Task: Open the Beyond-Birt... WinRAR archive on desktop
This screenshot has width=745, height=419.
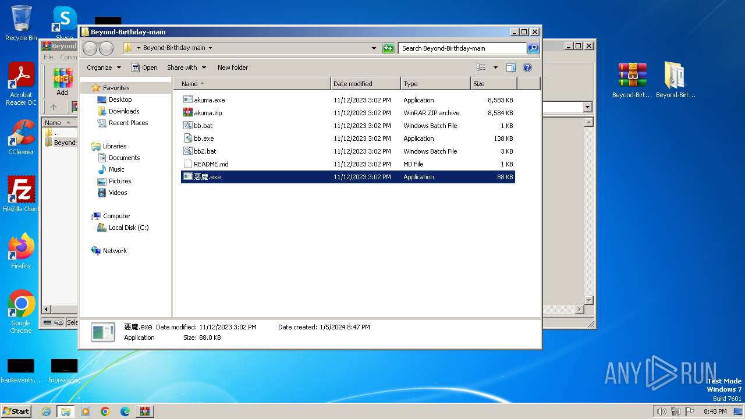Action: 632,80
